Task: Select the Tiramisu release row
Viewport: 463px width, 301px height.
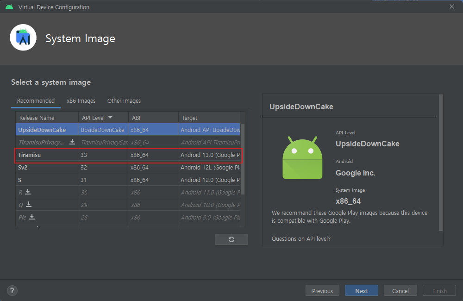Action: pyautogui.click(x=128, y=155)
